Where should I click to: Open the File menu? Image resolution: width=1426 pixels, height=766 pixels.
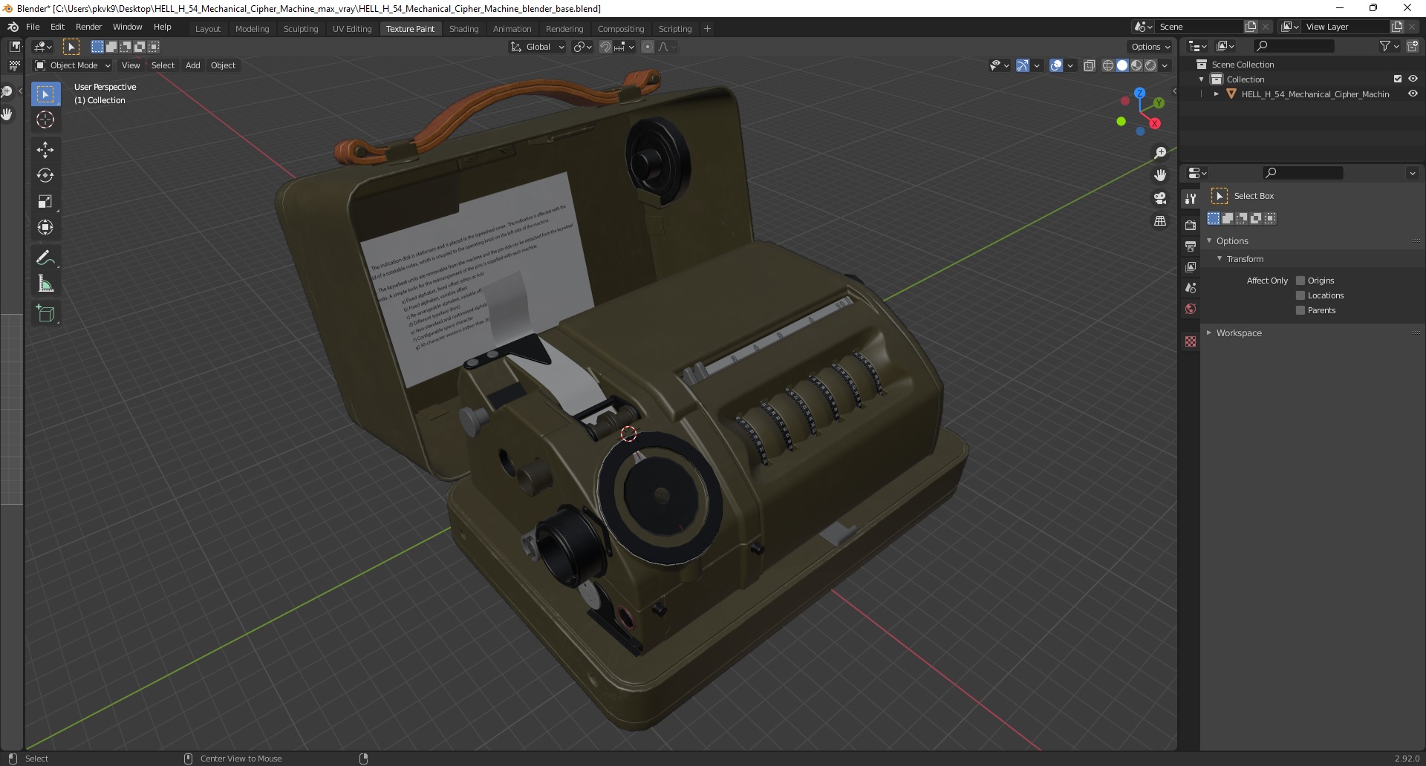(x=33, y=27)
